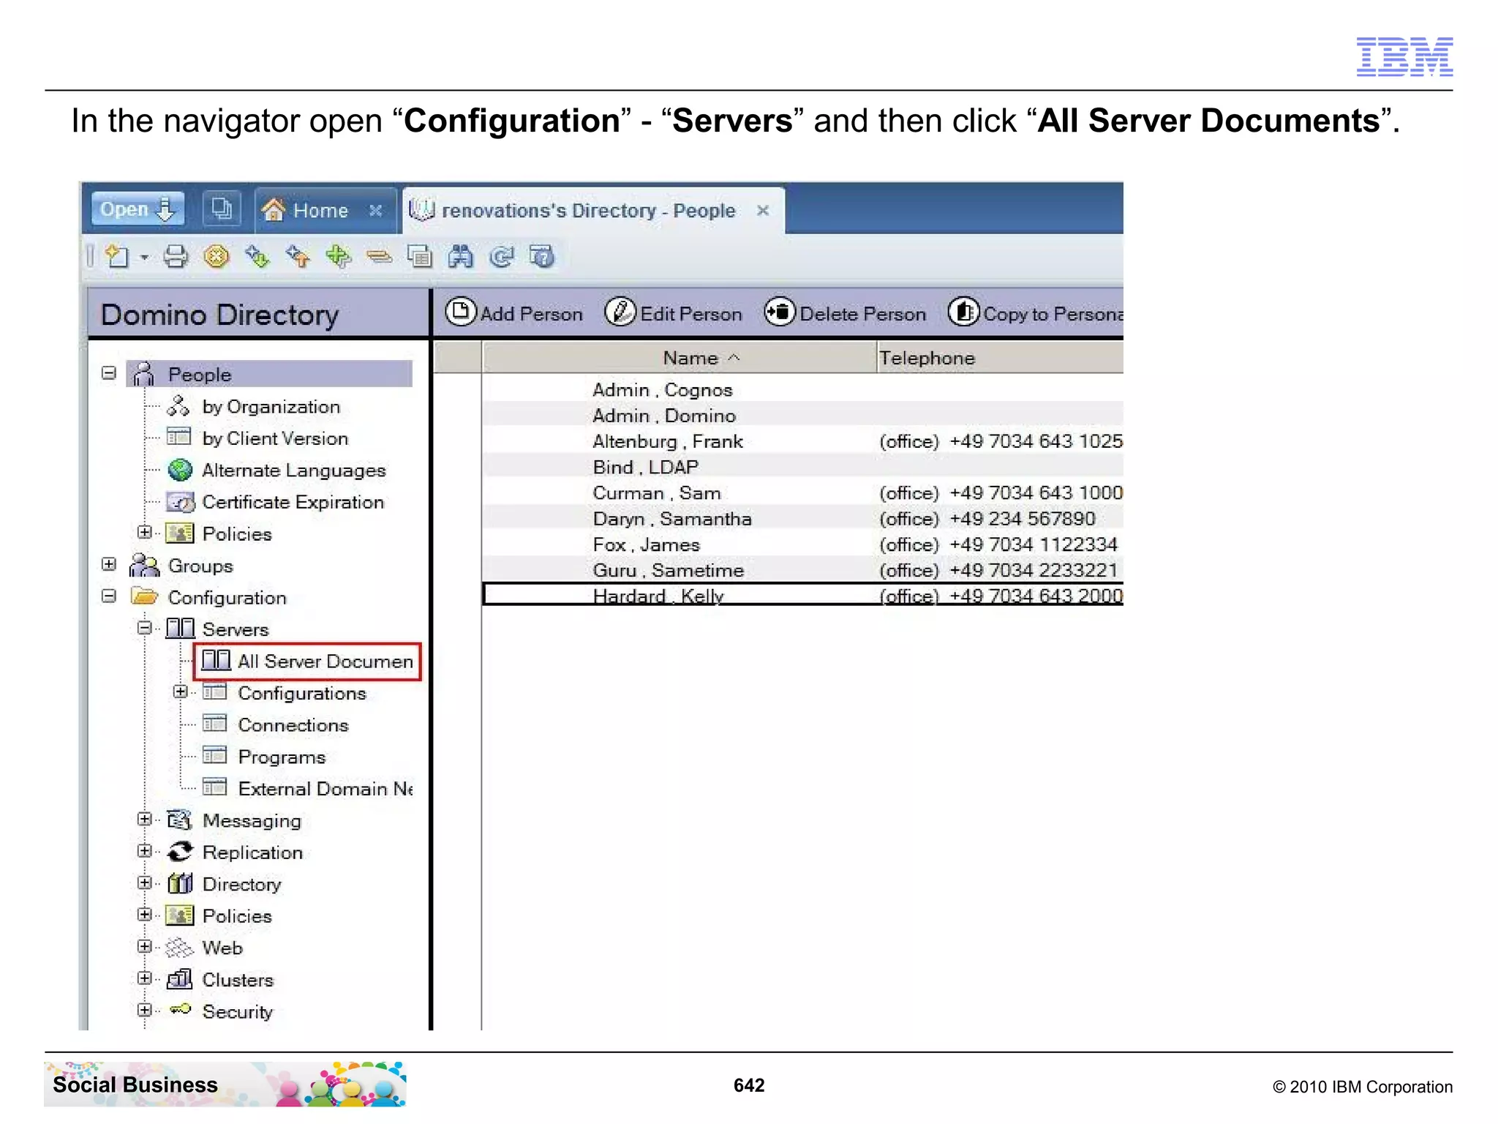Click Delete Person action button
Image resolution: width=1498 pixels, height=1124 pixels.
(845, 313)
